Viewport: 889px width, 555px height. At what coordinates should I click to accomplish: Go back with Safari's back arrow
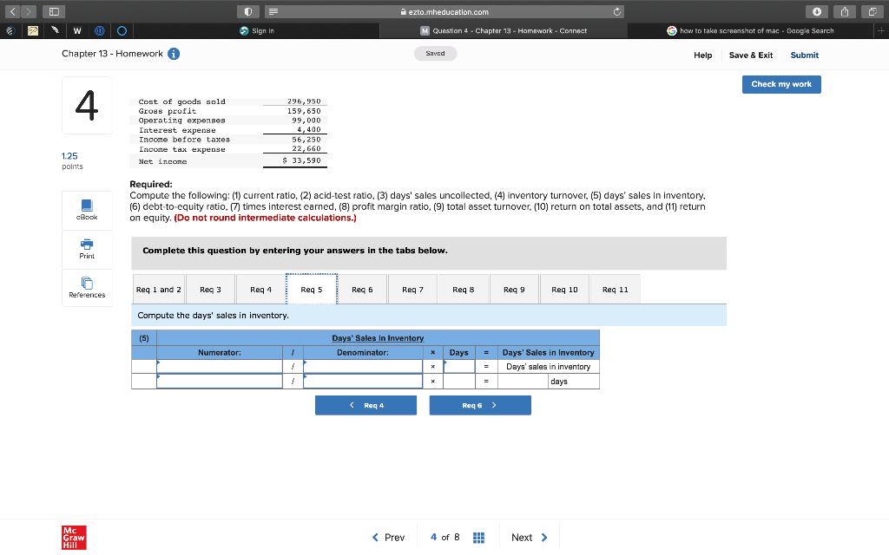coord(12,11)
